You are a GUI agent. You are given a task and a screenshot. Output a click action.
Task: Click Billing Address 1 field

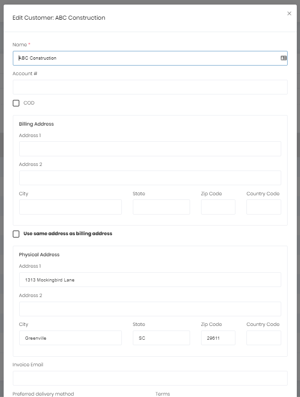[x=150, y=149]
